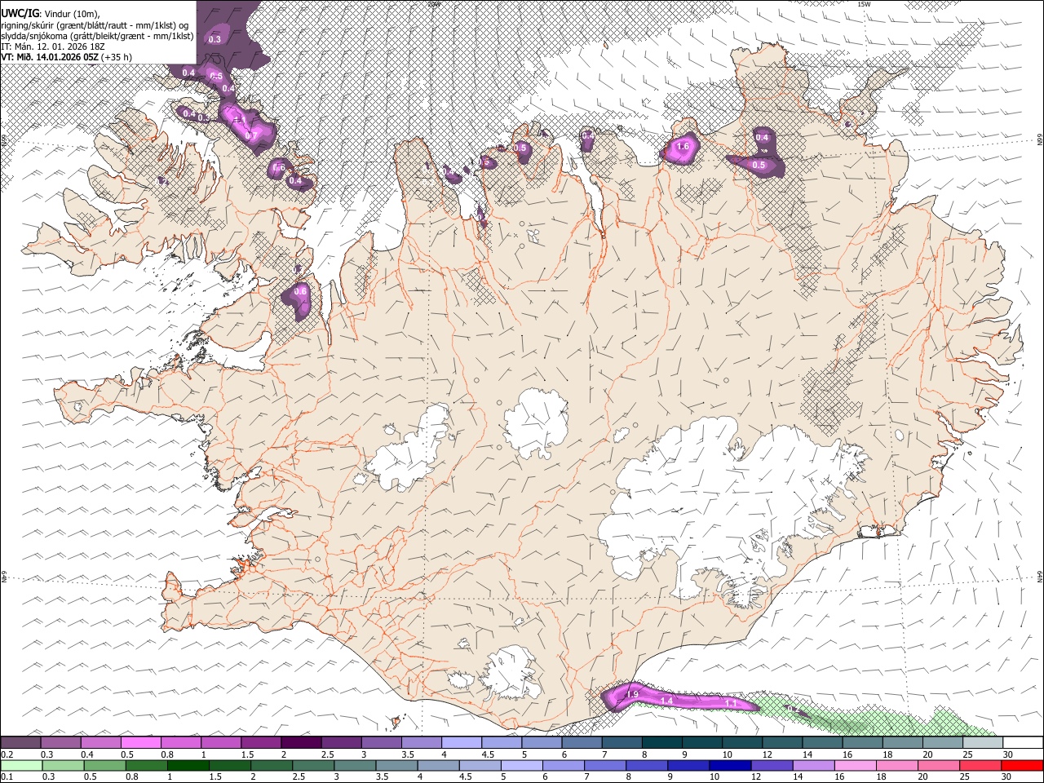Click the 20W longitude label at top
The image size is (1044, 783).
[434, 4]
